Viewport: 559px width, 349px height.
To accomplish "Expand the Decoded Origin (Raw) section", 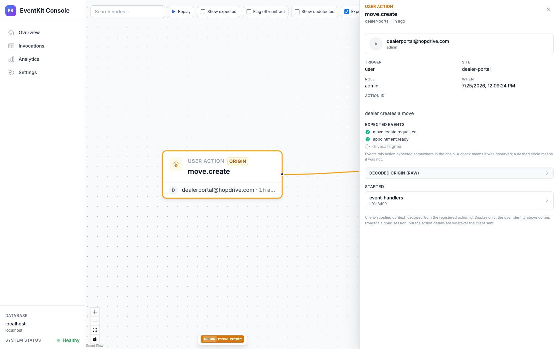I will (459, 173).
